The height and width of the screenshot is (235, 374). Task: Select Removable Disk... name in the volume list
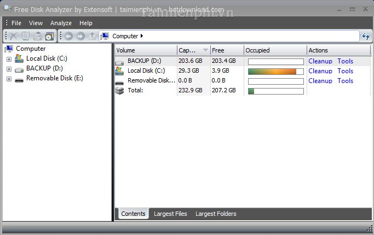pos(151,80)
